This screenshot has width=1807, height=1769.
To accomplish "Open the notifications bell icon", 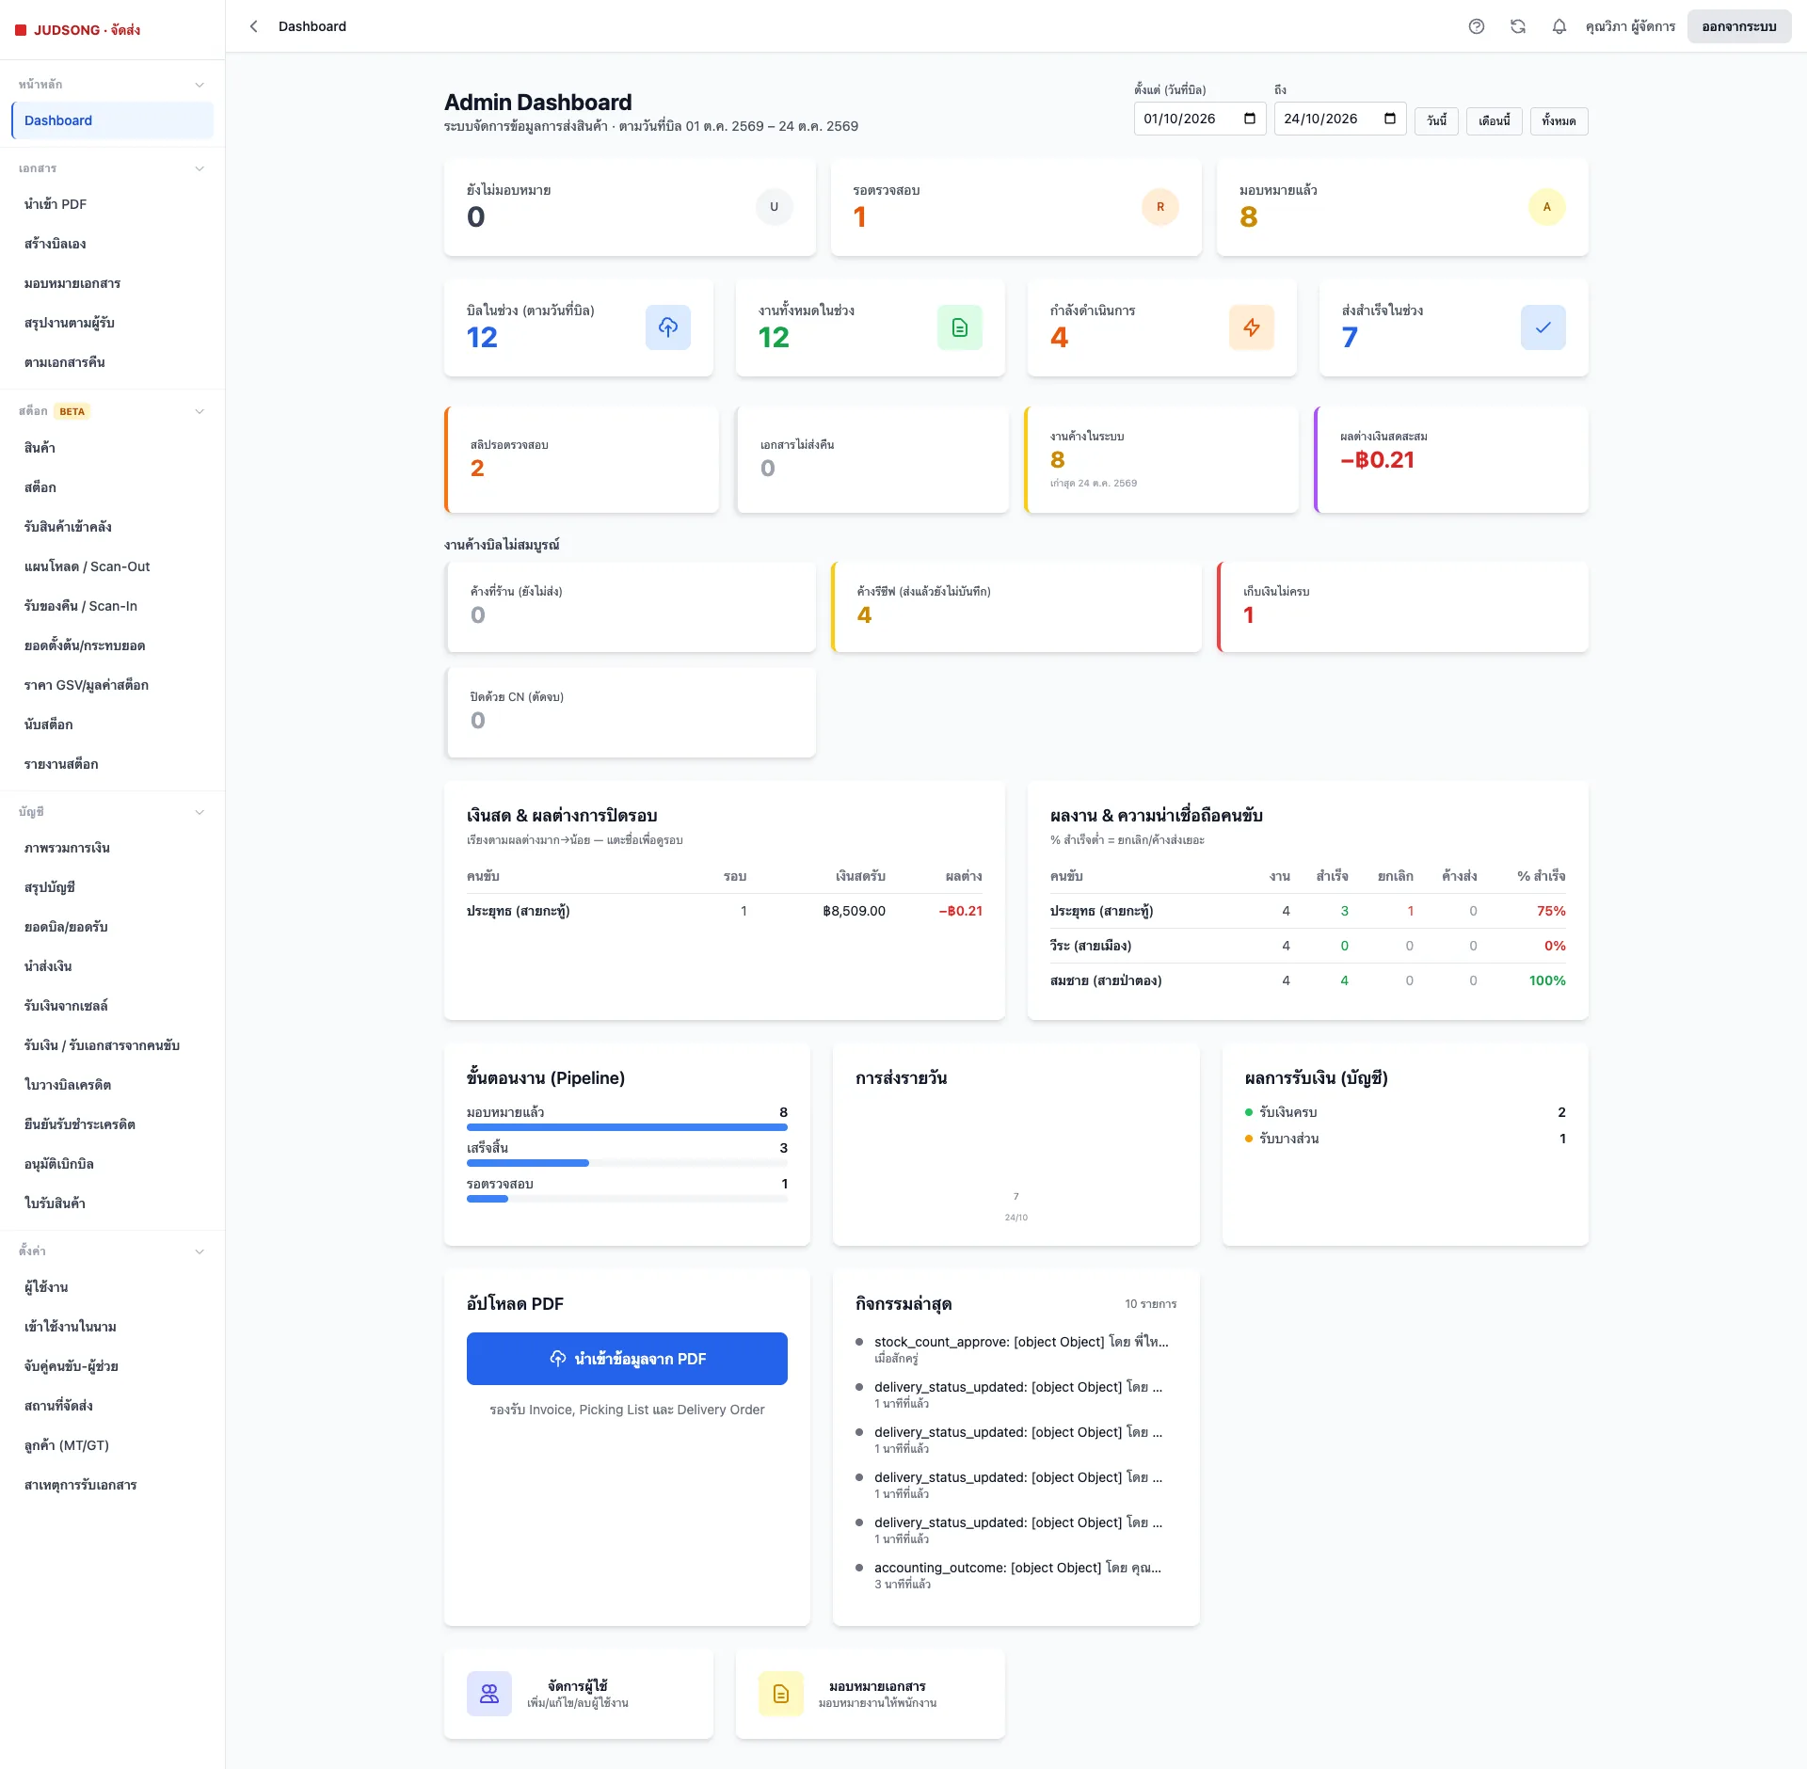I will (x=1559, y=26).
